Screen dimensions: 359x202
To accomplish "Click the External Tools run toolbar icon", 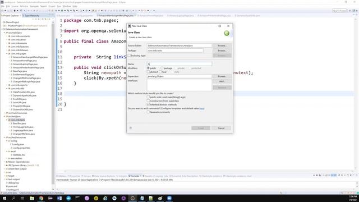I will [74, 11].
